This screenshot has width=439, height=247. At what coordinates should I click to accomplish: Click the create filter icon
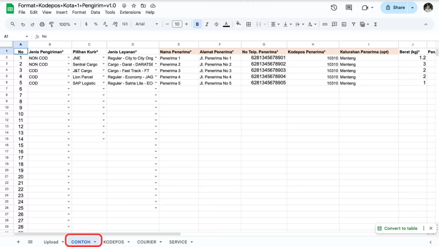click(353, 24)
